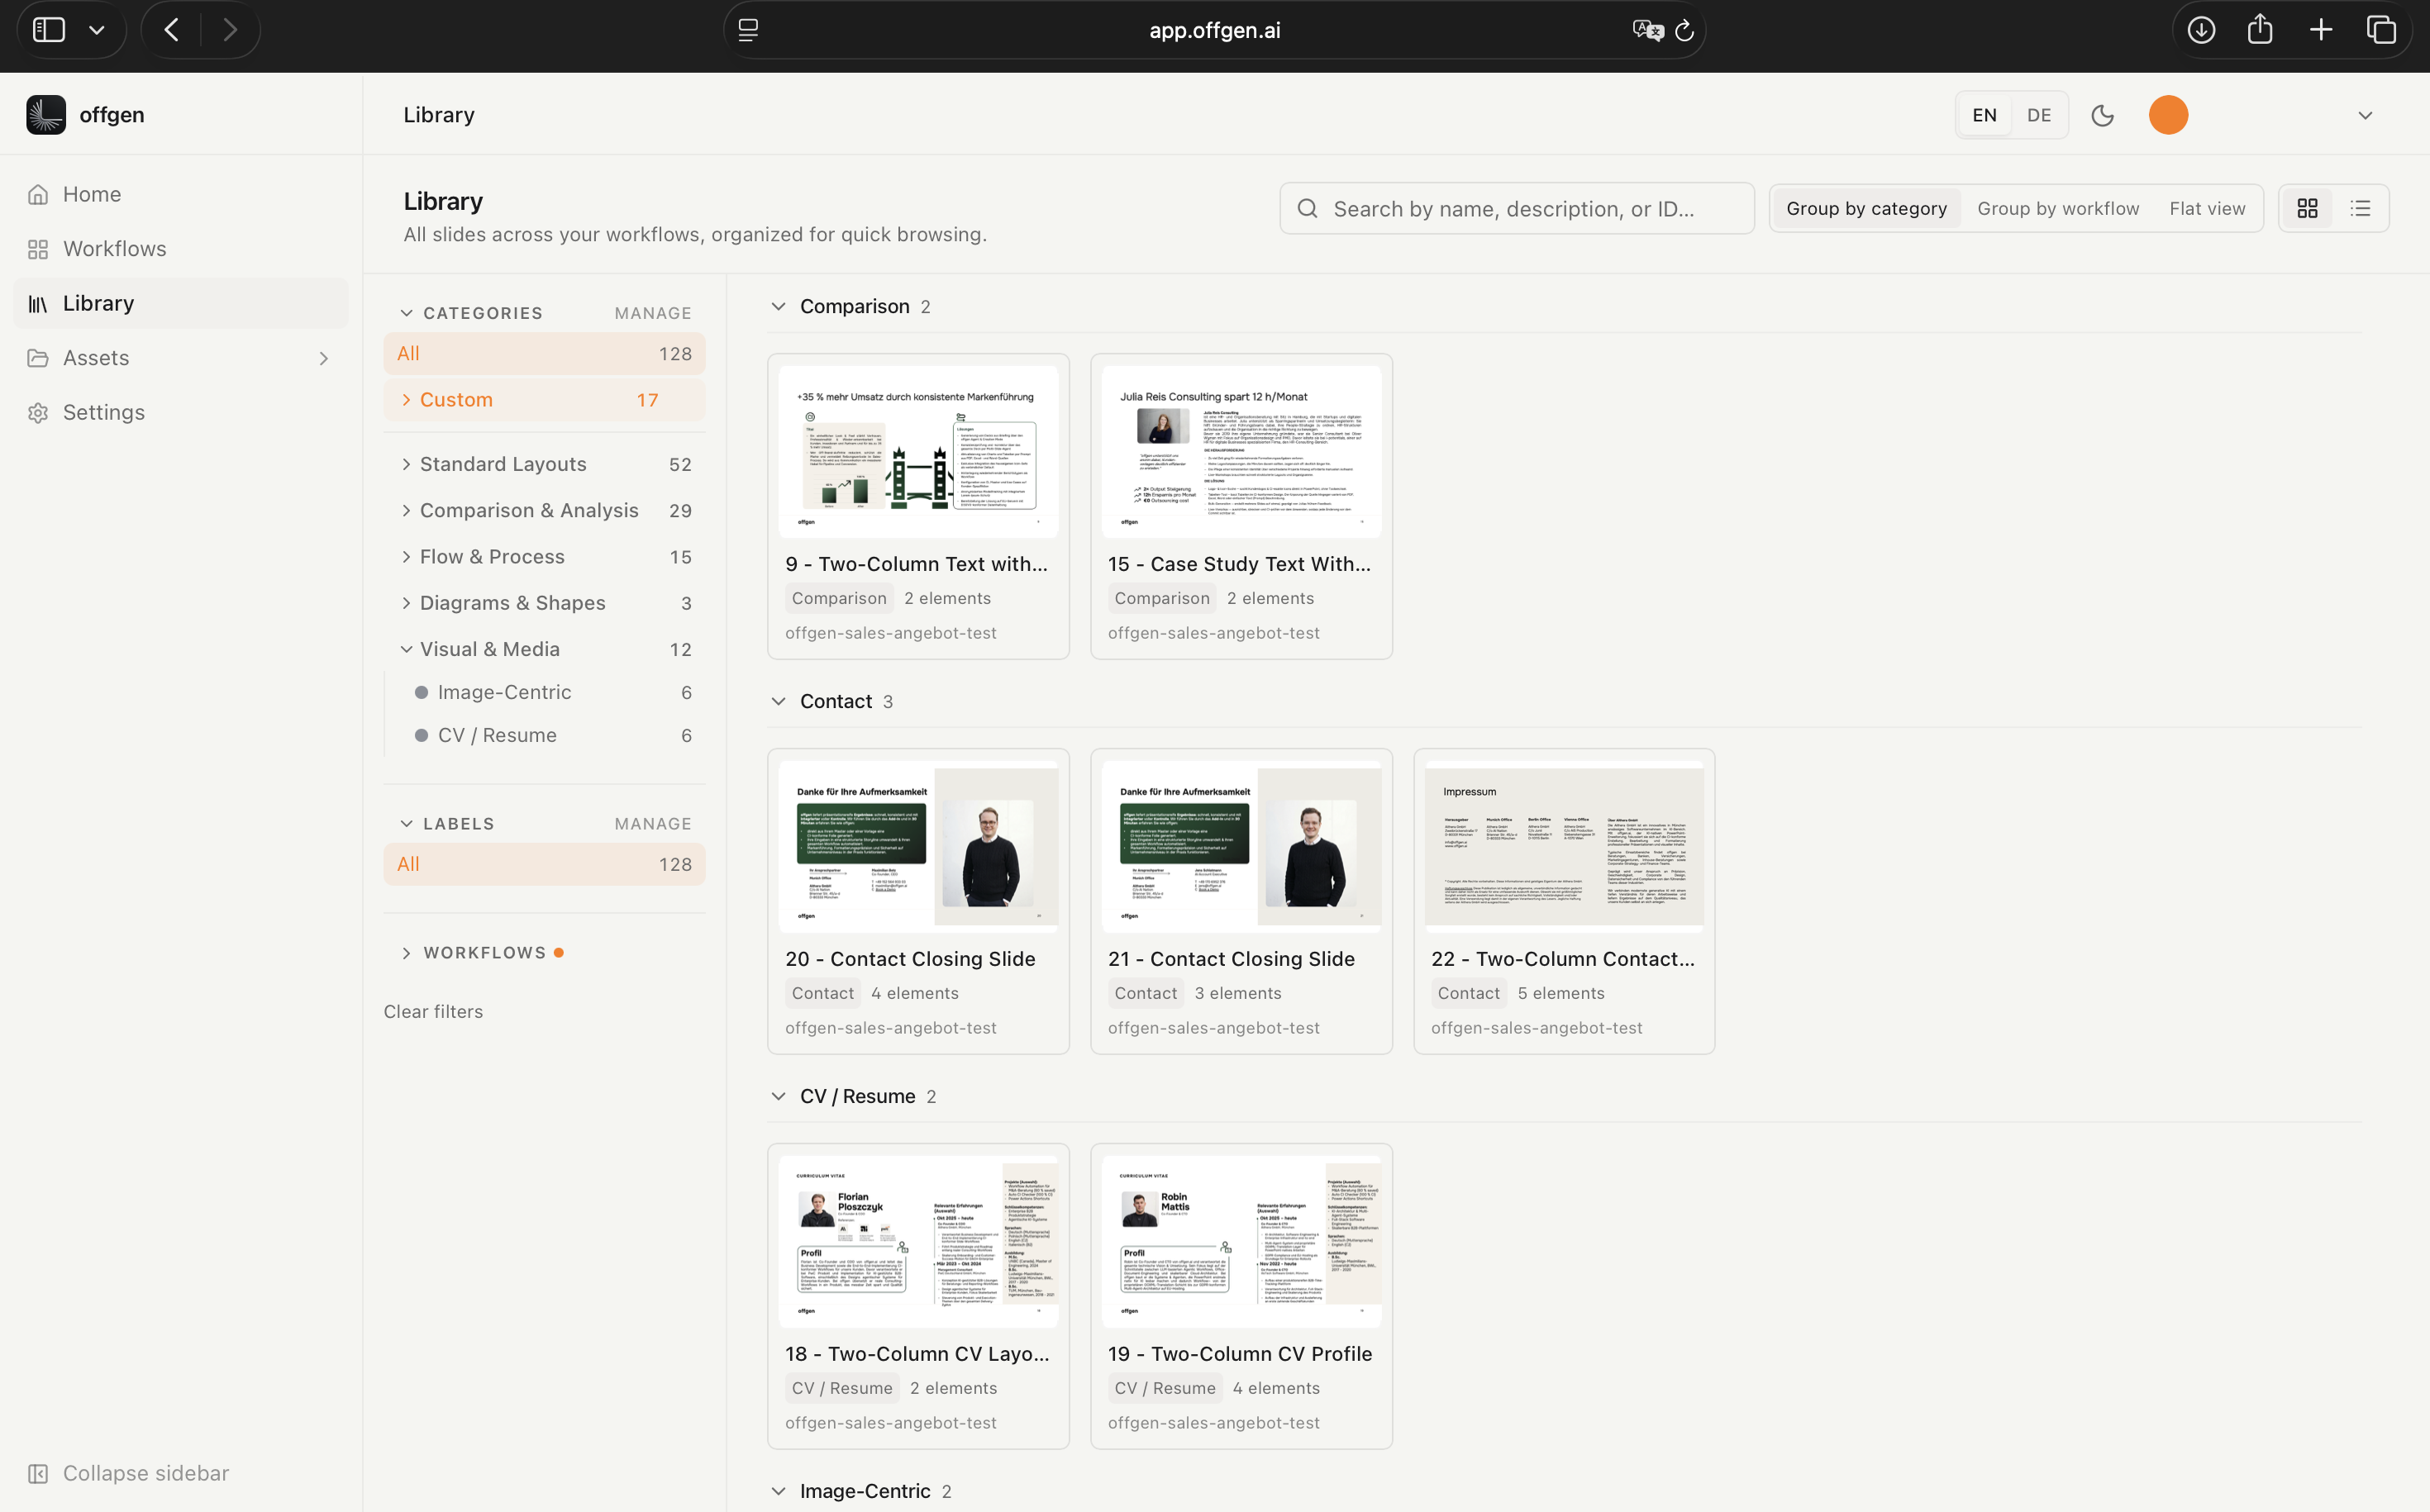Image resolution: width=2430 pixels, height=1512 pixels.
Task: Select All under Categories filter
Action: click(544, 354)
